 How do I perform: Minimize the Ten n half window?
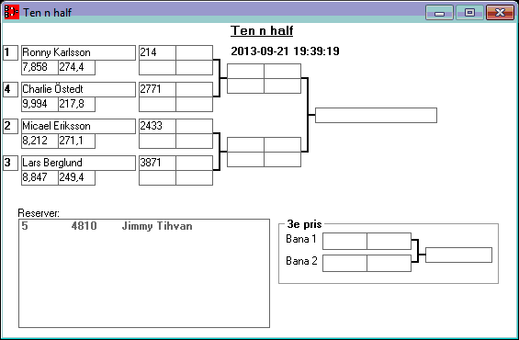(x=439, y=13)
